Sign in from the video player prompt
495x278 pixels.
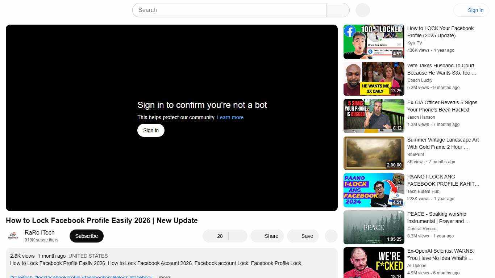click(151, 130)
